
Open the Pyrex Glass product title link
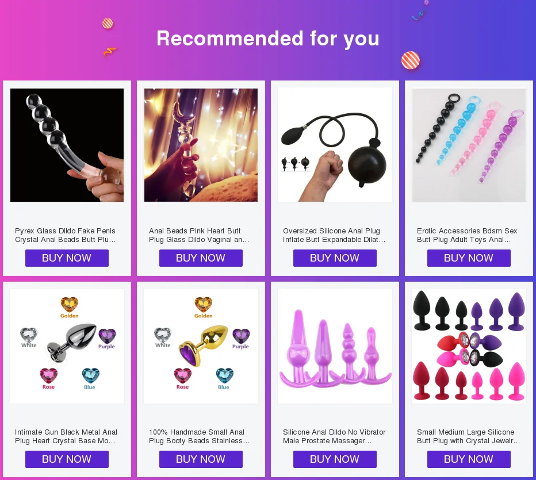pos(66,235)
